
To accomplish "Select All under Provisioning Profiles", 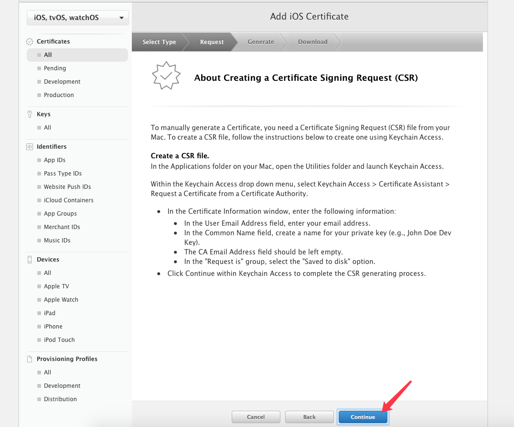I will click(48, 372).
